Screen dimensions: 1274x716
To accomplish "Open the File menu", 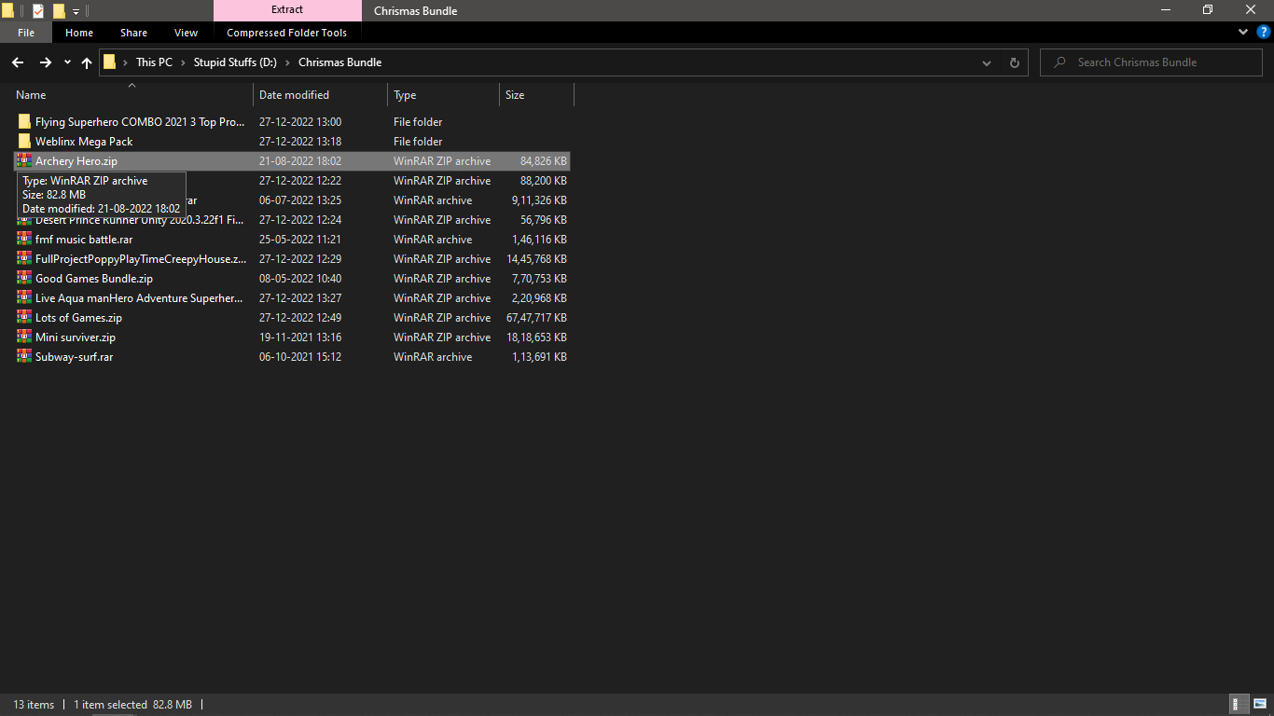I will (26, 33).
